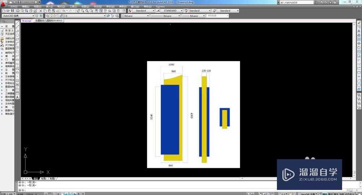Select the Circle draw tool

tap(17, 47)
